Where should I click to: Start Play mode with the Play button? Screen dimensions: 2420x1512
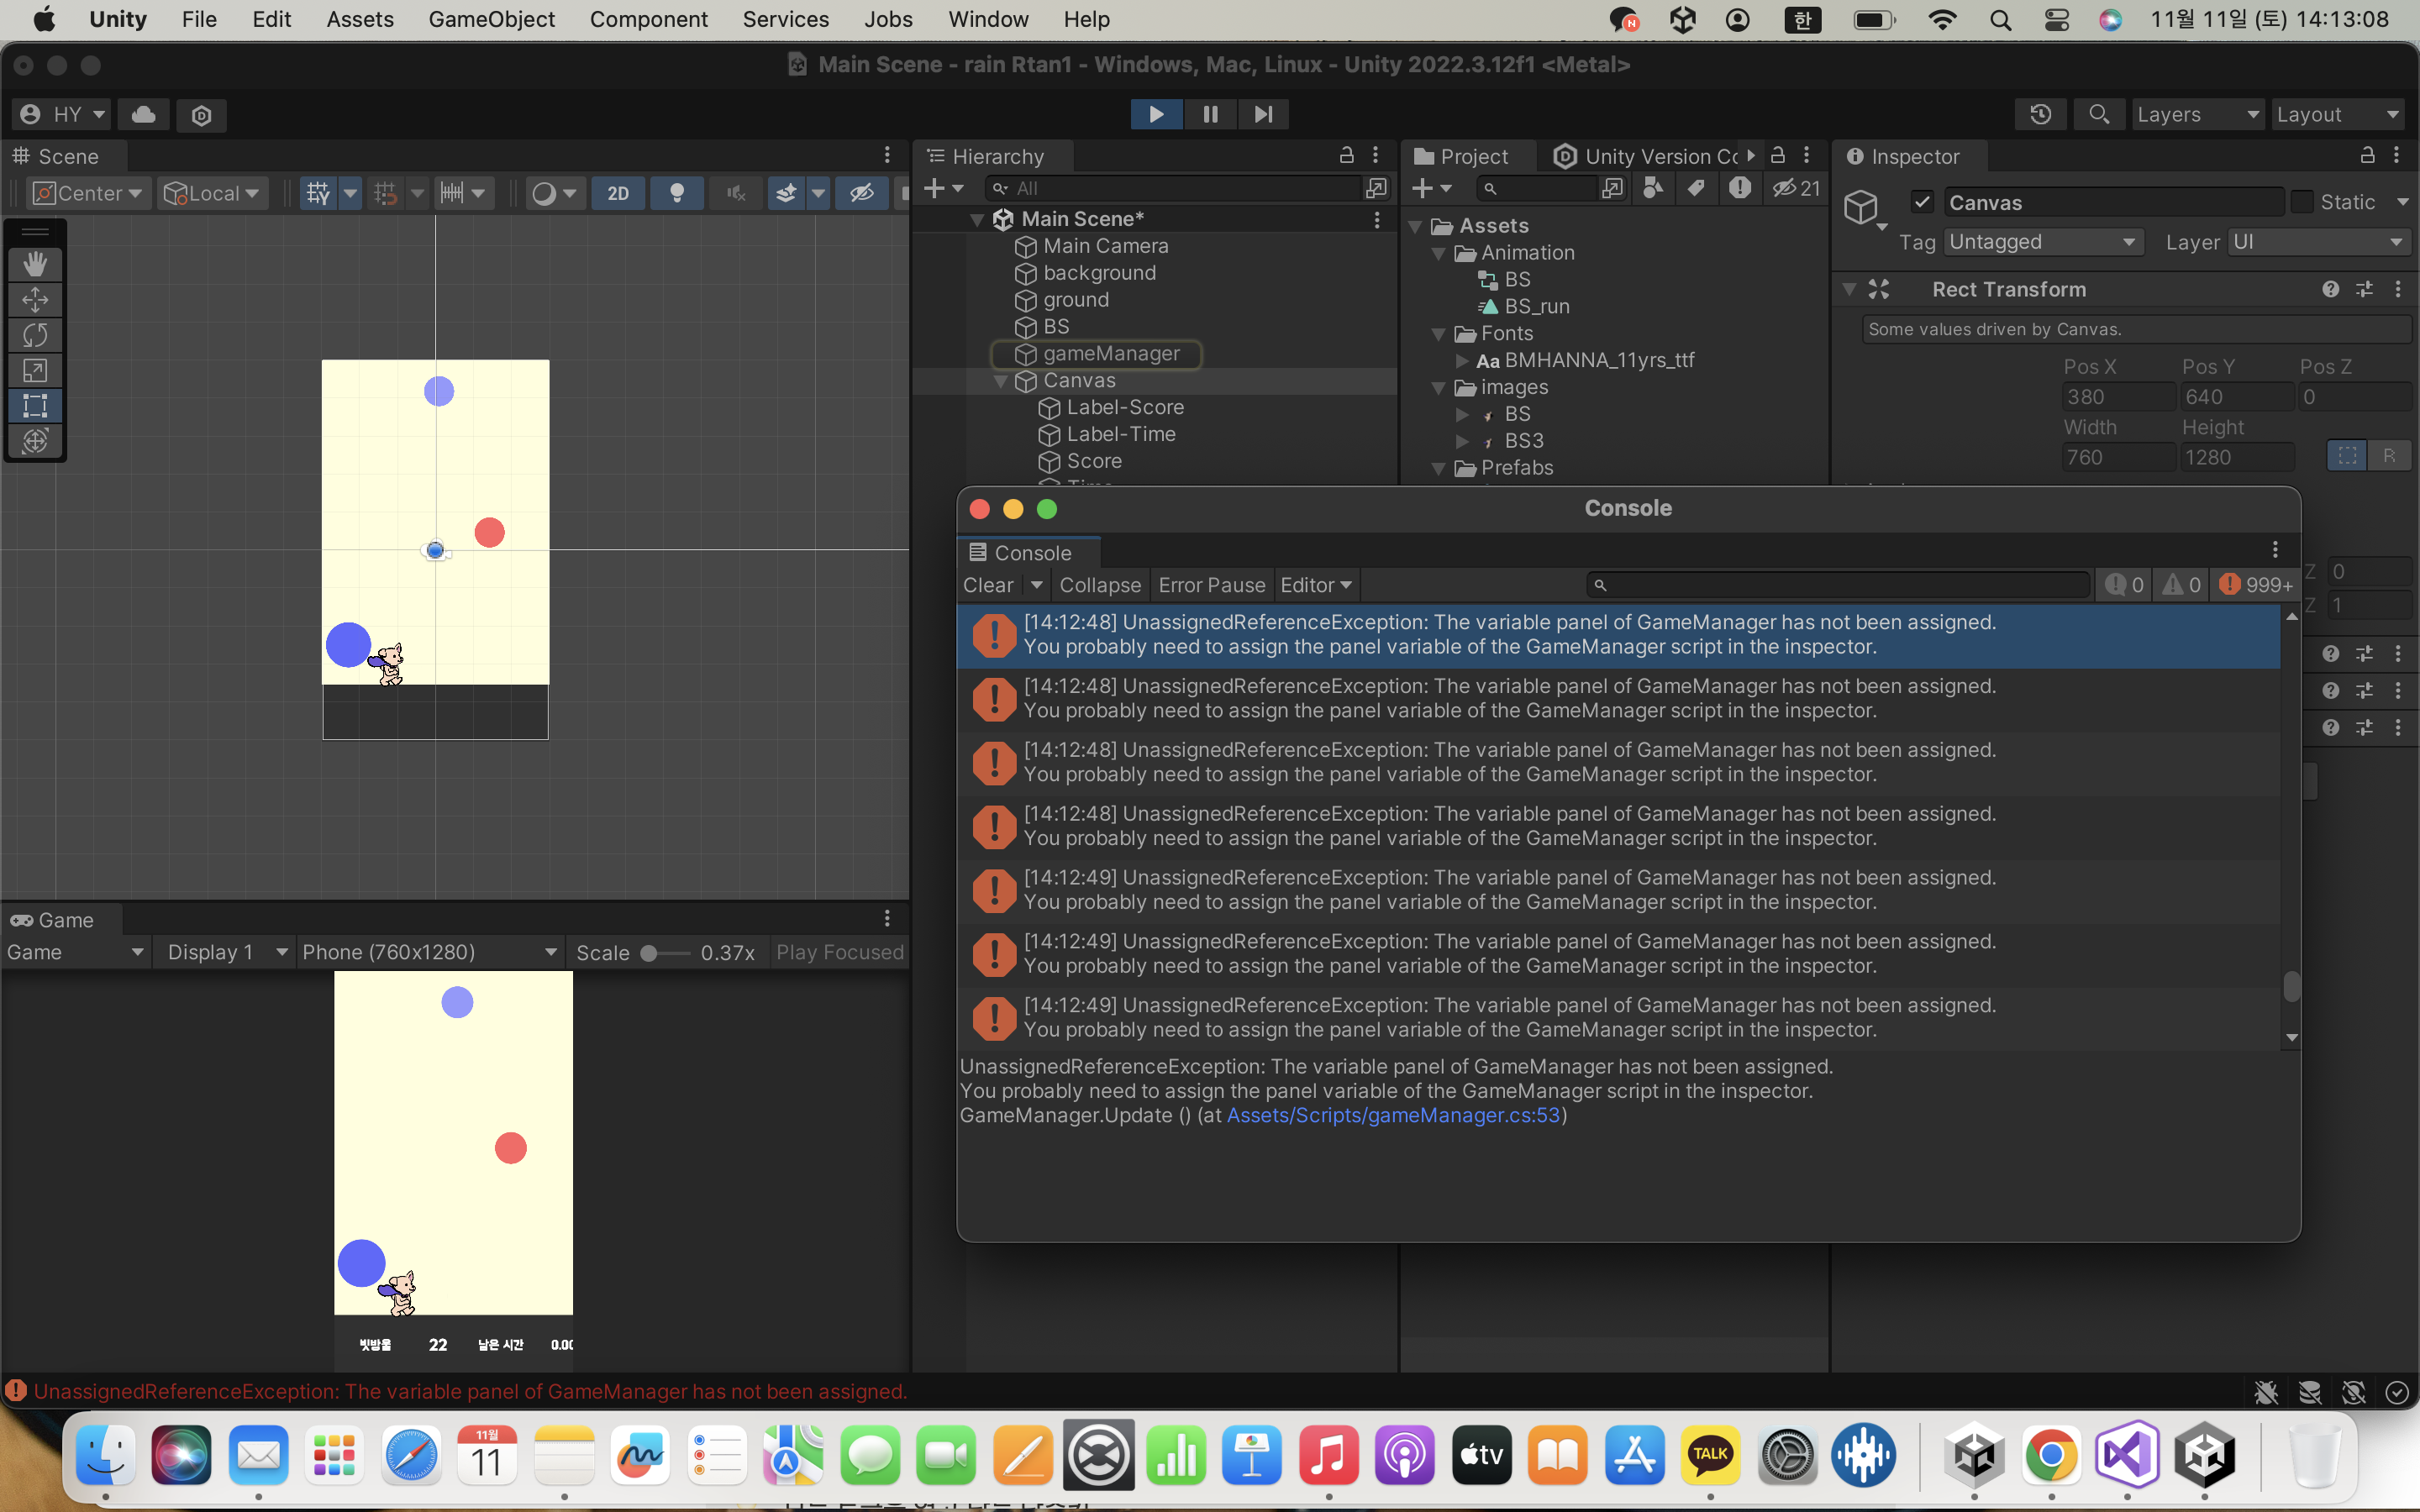click(x=1156, y=114)
